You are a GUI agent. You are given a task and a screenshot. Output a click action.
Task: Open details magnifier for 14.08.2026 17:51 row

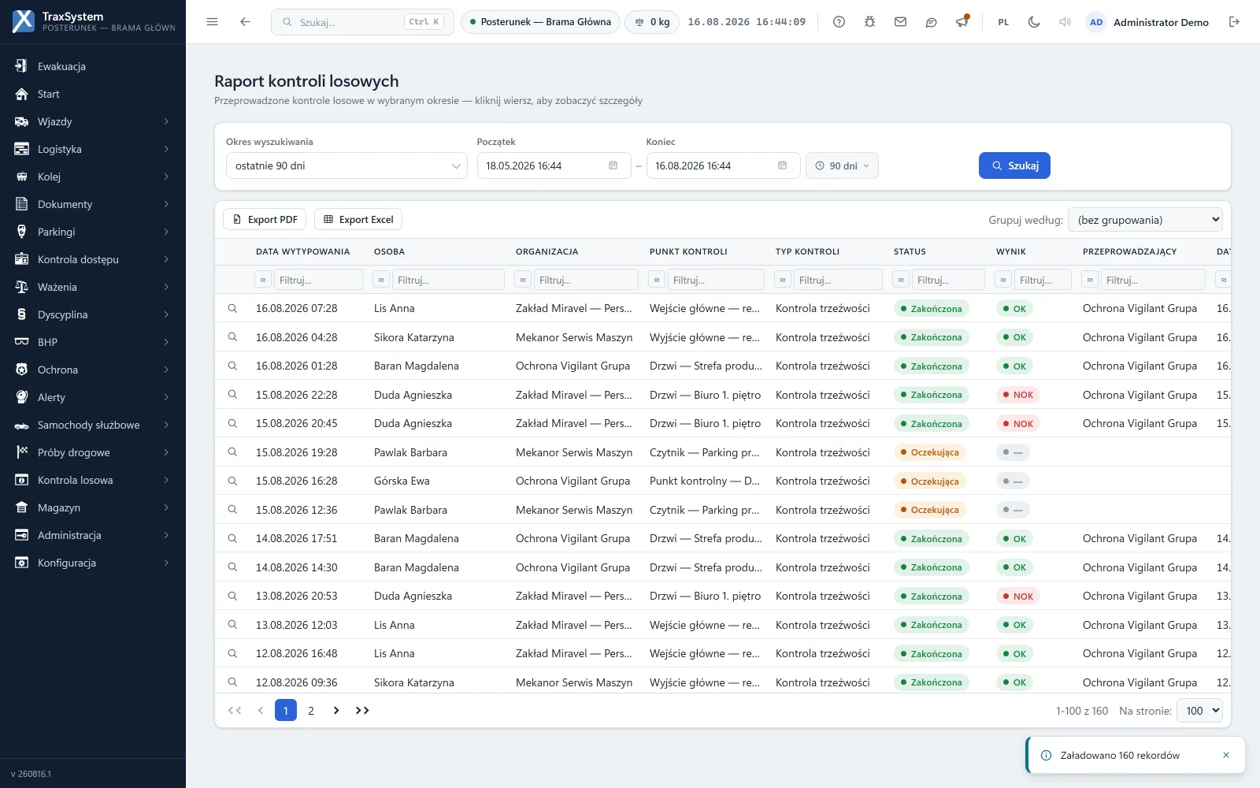pos(232,538)
